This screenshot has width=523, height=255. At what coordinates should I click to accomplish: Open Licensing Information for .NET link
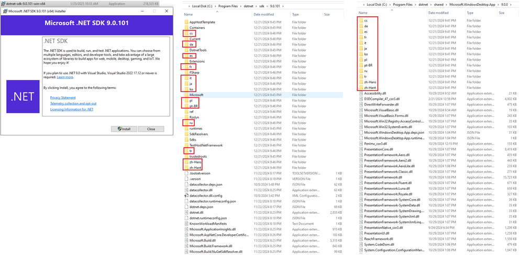point(72,109)
